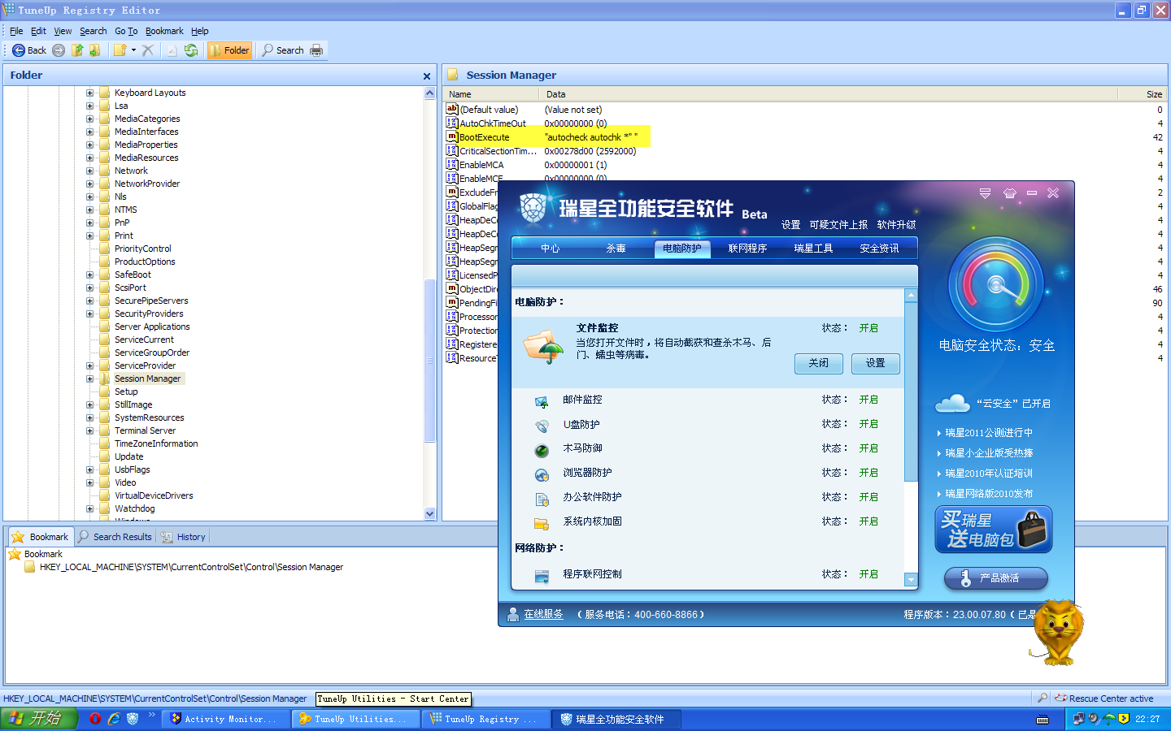Open the Activity Monitor taskbar button
Screen dimensions: 1171x731
(226, 719)
